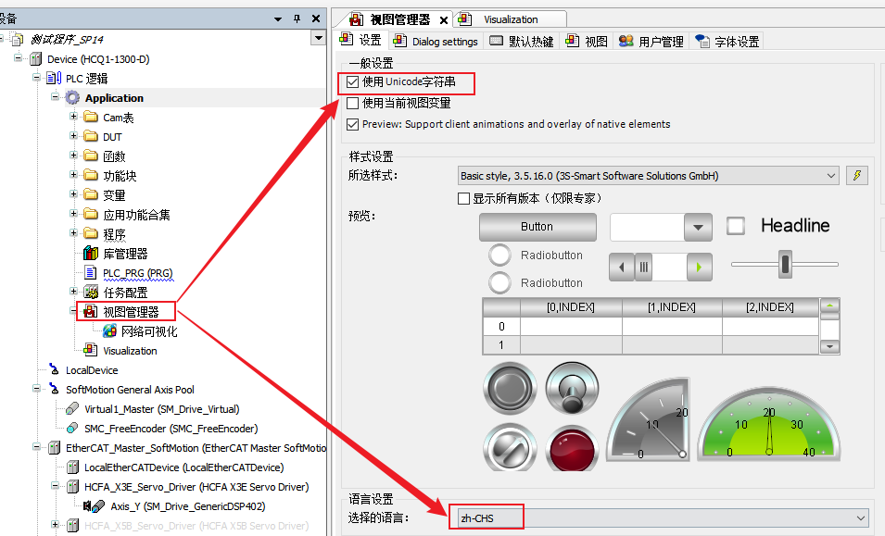Image resolution: width=885 pixels, height=536 pixels.
Task: Click the web visualization globe icon
Action: (x=109, y=331)
